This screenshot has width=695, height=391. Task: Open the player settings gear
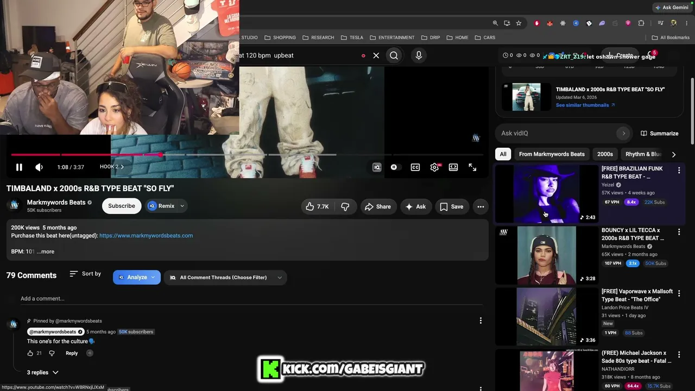click(434, 167)
